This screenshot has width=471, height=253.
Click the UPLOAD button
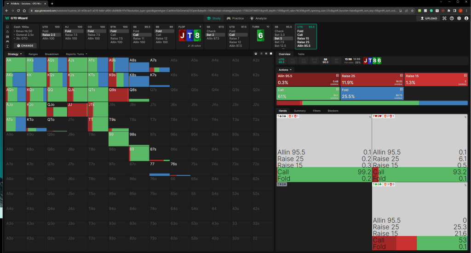[x=428, y=18]
